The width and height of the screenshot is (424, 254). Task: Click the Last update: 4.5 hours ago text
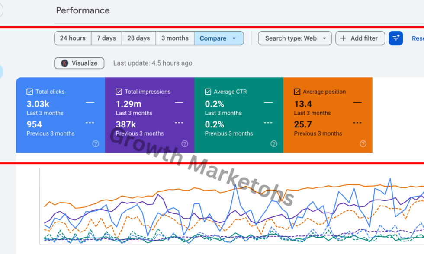[x=153, y=63]
